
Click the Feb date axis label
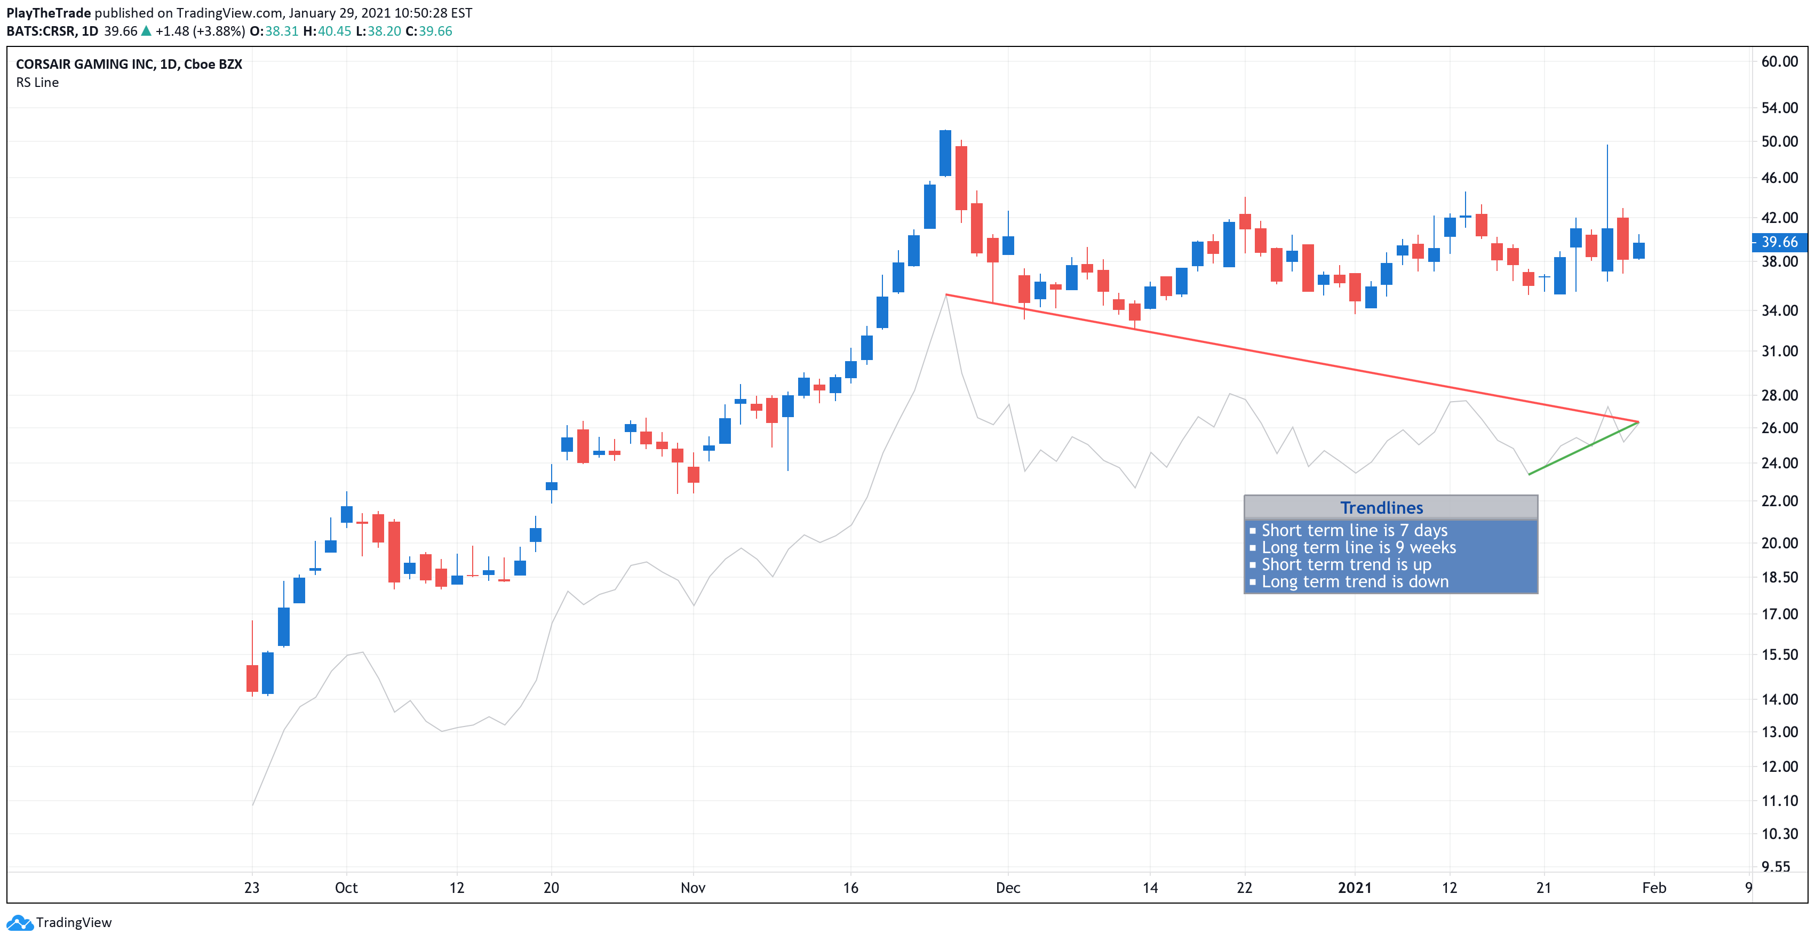click(x=1654, y=888)
